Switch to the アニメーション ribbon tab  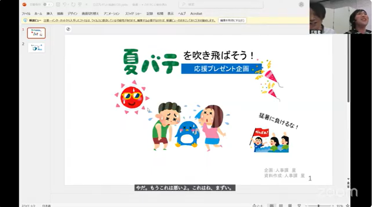pyautogui.click(x=112, y=14)
